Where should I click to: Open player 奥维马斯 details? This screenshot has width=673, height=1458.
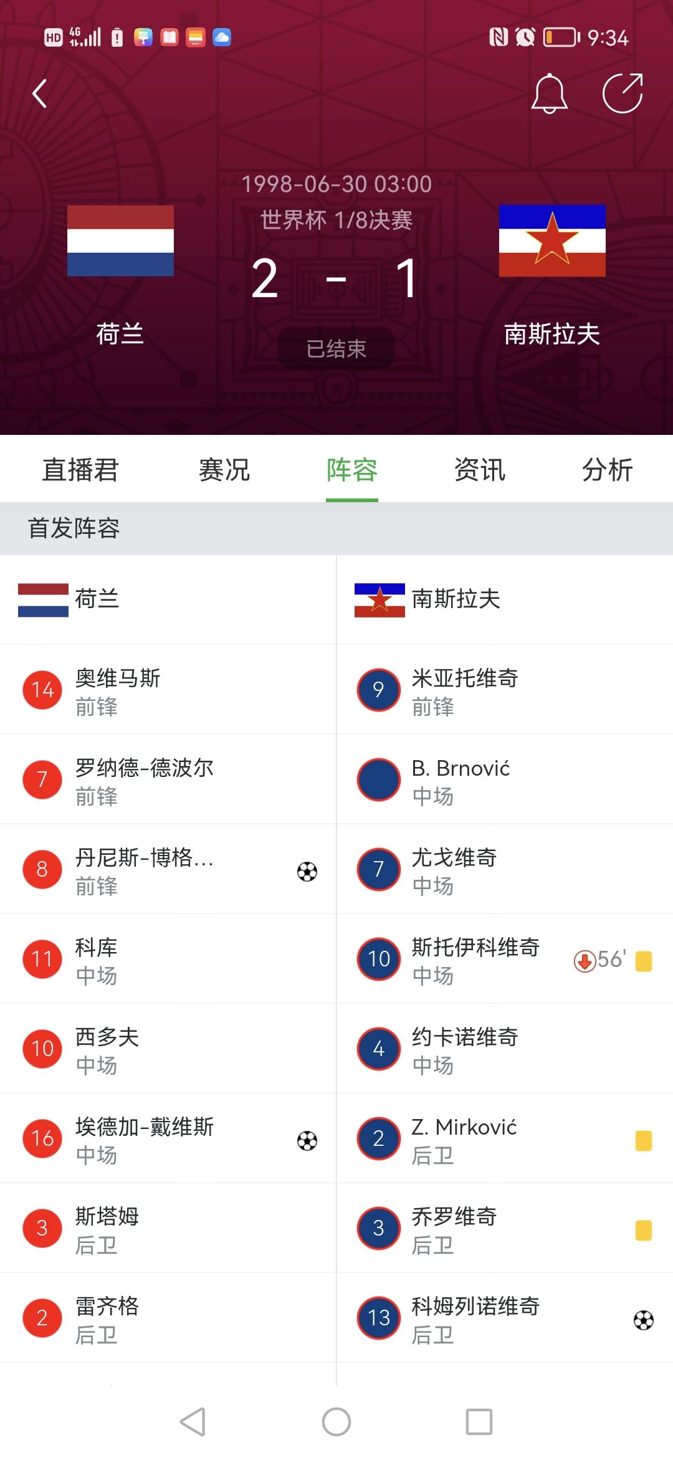[118, 690]
